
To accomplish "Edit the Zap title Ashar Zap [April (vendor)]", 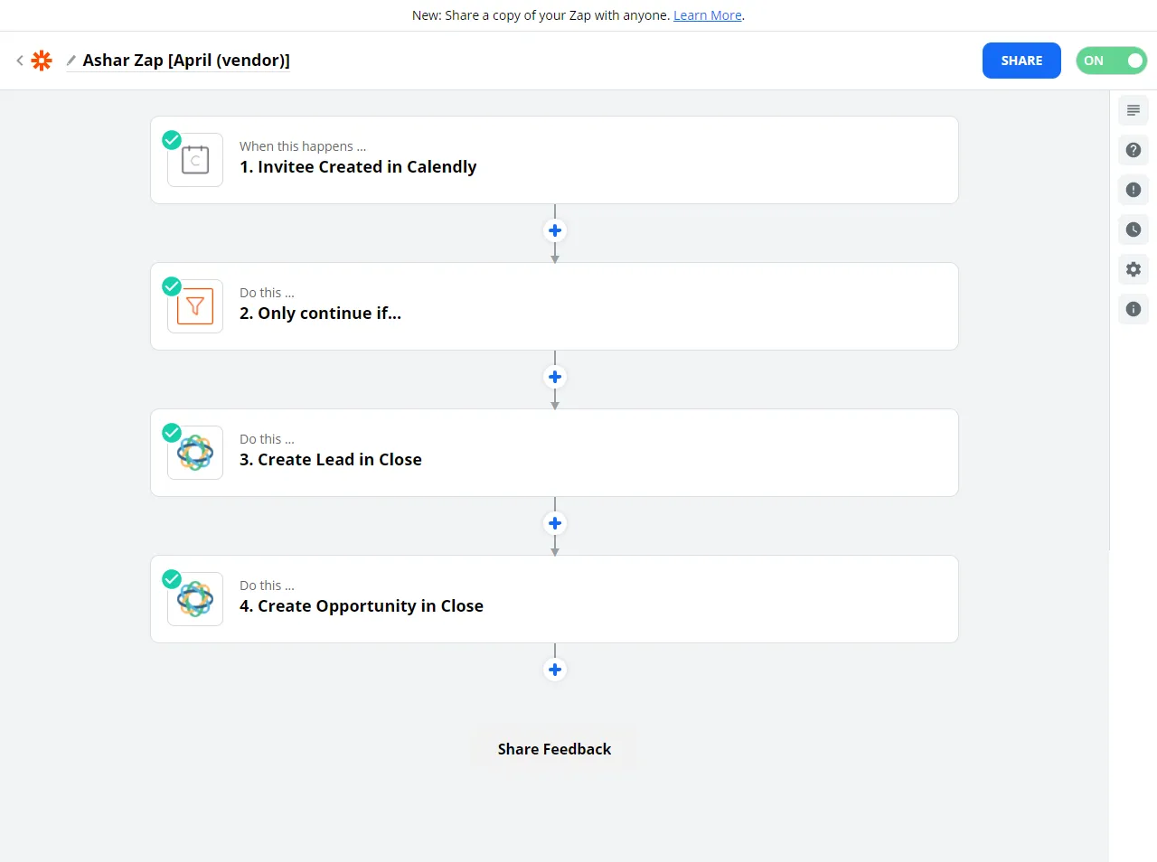I will point(186,61).
